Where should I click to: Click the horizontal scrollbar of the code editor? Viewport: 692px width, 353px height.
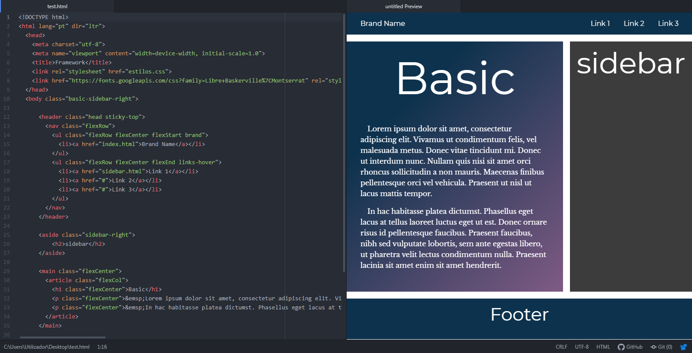point(63,337)
